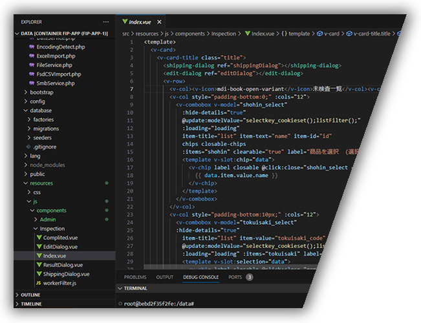Click the <template> tag on line 1
This screenshot has height=323, width=421.
(160, 42)
